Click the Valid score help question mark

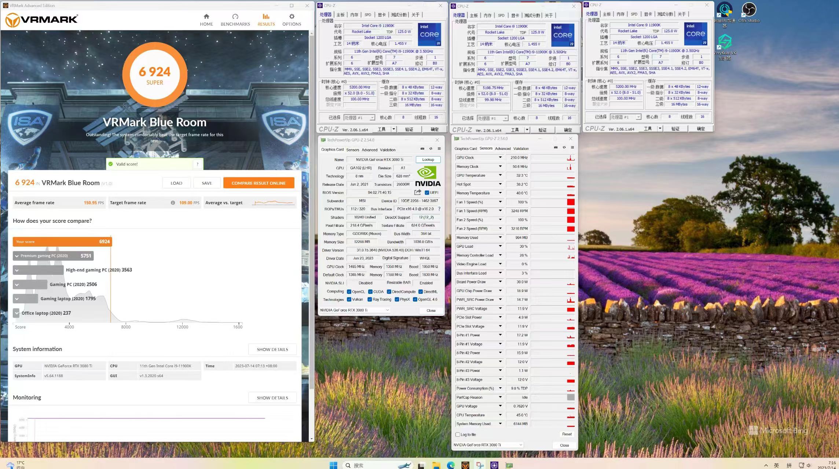[198, 164]
